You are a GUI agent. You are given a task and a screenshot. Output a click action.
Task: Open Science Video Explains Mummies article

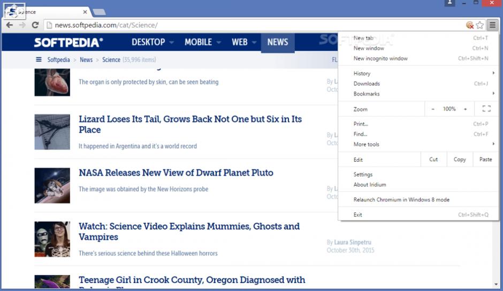[189, 231]
